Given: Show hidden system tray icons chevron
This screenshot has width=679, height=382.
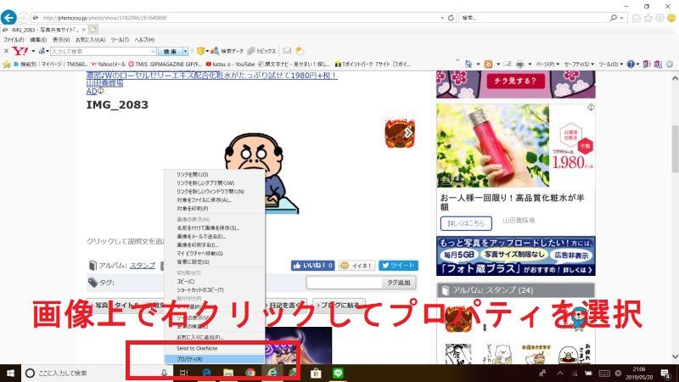Looking at the screenshot, I should click(x=560, y=373).
